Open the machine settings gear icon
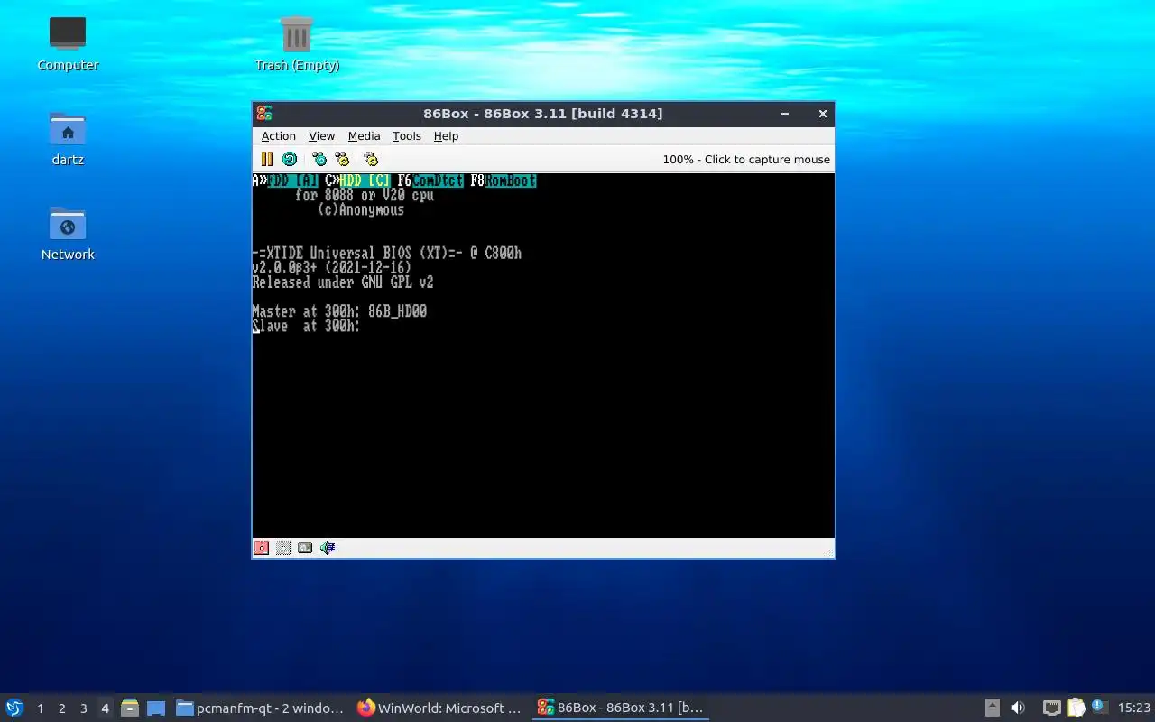The image size is (1155, 722). coord(371,159)
